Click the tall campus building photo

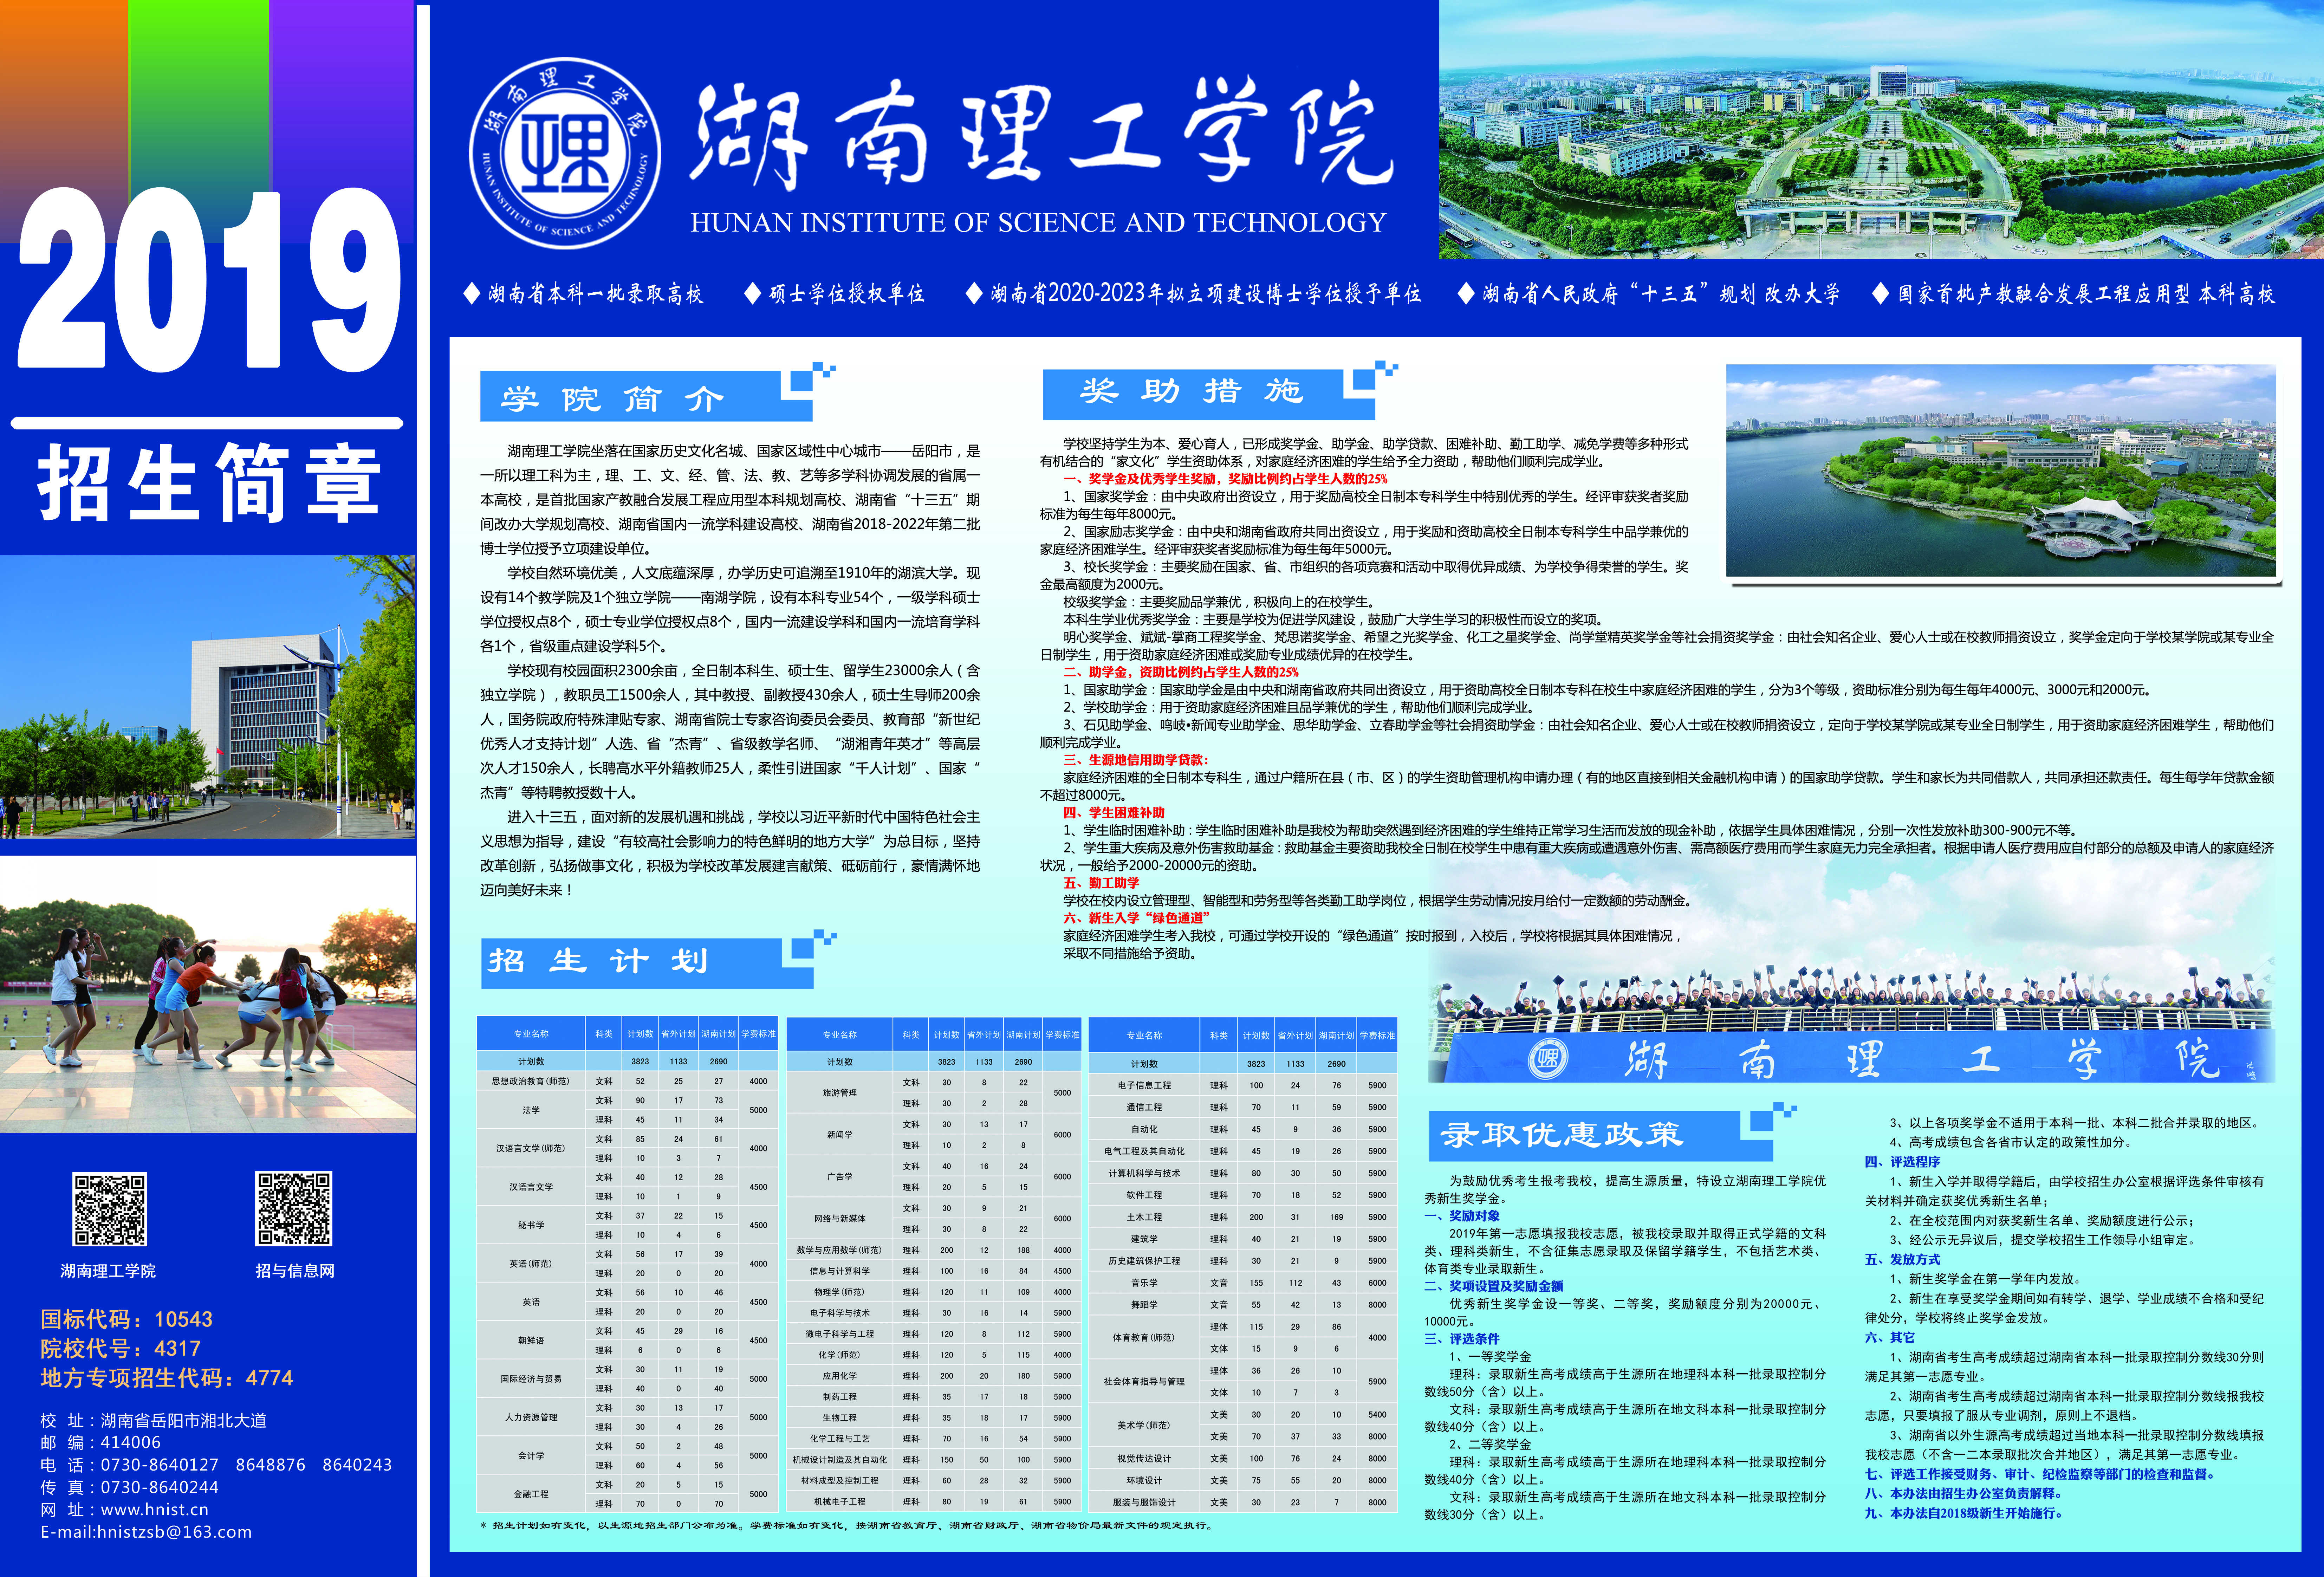(x=207, y=697)
